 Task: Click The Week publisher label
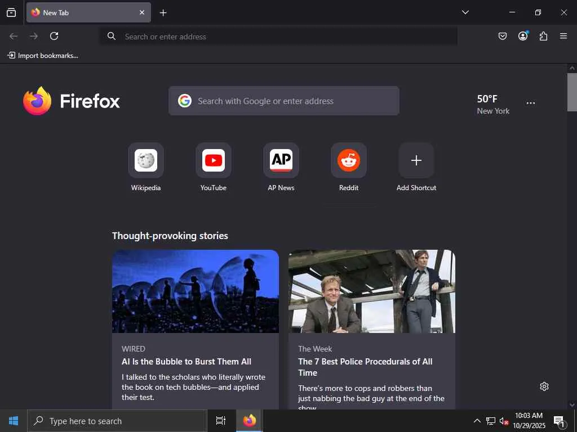315,349
